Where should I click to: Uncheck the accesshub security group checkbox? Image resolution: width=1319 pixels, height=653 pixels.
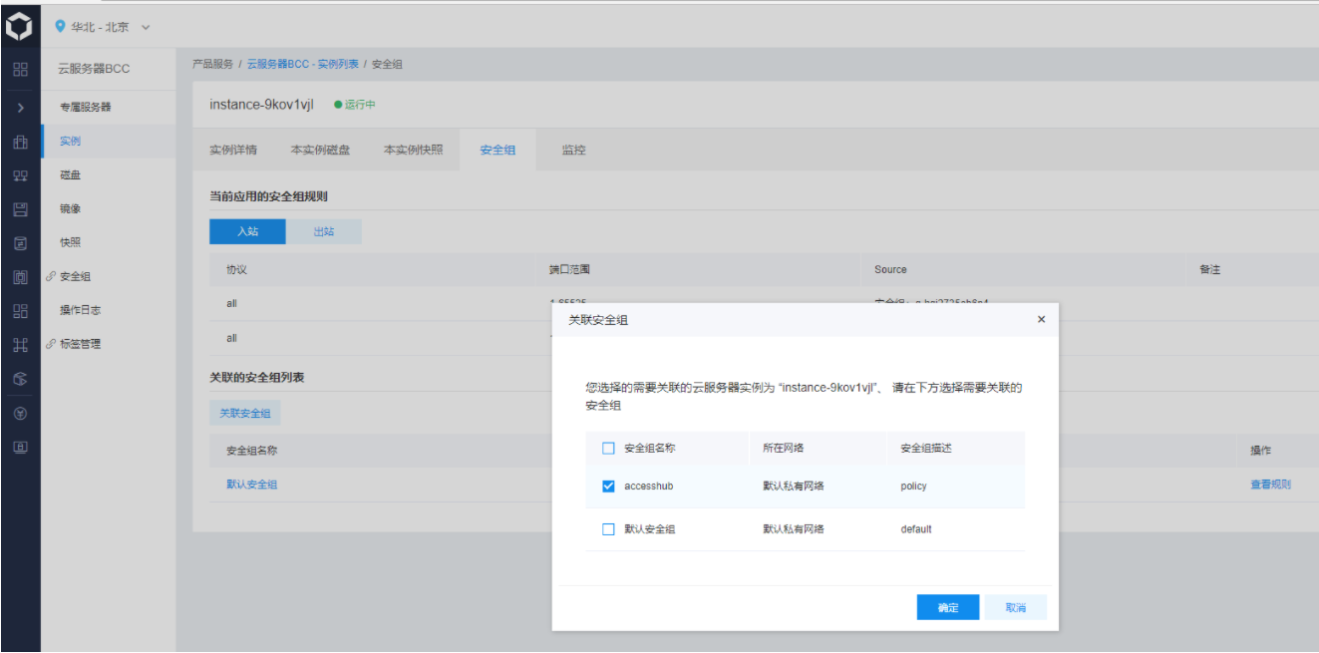click(608, 487)
